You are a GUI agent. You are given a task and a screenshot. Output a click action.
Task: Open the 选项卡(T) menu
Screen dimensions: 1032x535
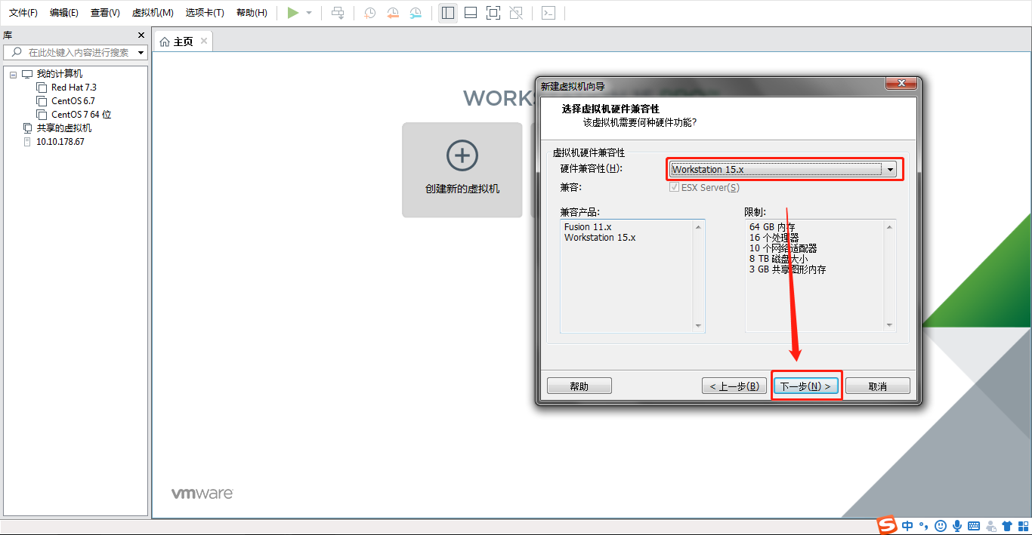(205, 13)
